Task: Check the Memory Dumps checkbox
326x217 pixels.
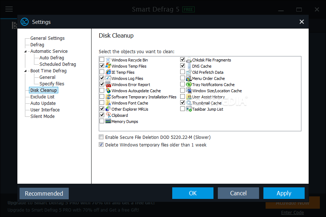Action: point(102,121)
